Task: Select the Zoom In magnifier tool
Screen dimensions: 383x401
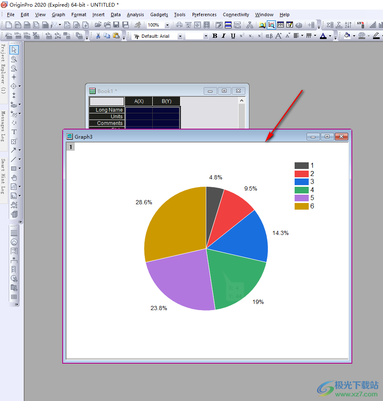Action: [14, 59]
